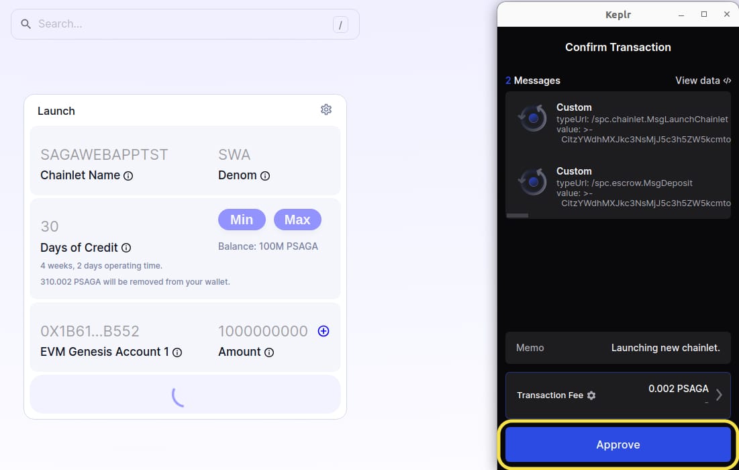739x470 pixels.
Task: Maximize the Keplr window
Action: [704, 15]
